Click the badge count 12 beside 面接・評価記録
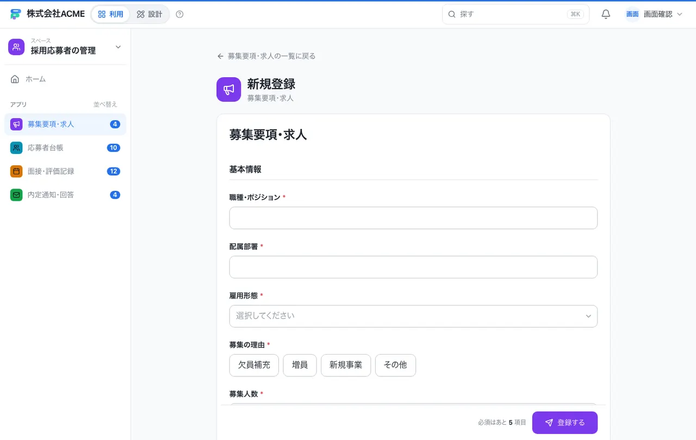Image resolution: width=696 pixels, height=440 pixels. coord(114,171)
